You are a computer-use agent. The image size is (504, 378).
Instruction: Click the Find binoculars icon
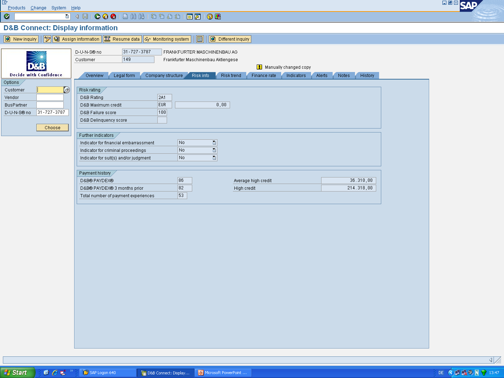coord(134,17)
